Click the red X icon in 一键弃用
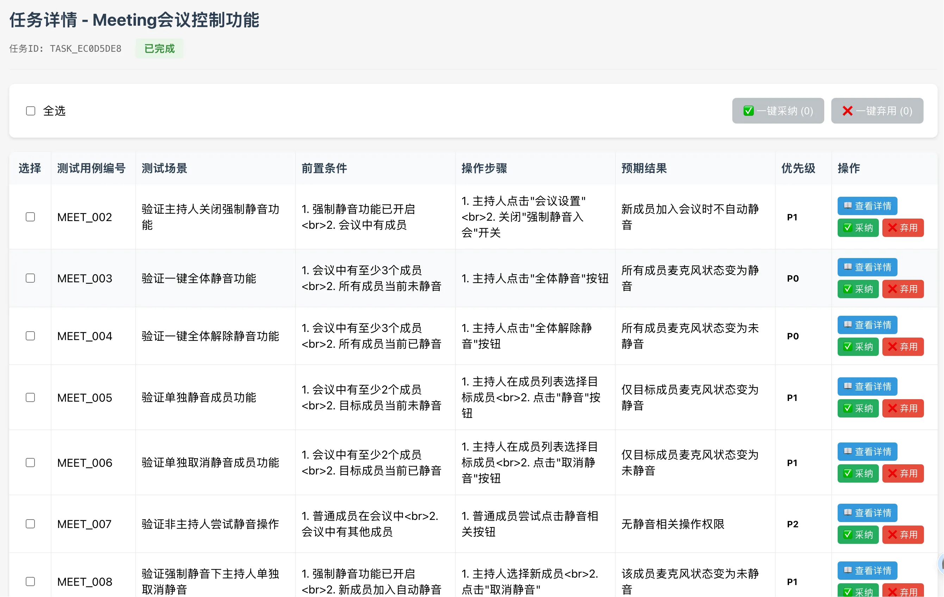The image size is (944, 597). click(x=847, y=111)
